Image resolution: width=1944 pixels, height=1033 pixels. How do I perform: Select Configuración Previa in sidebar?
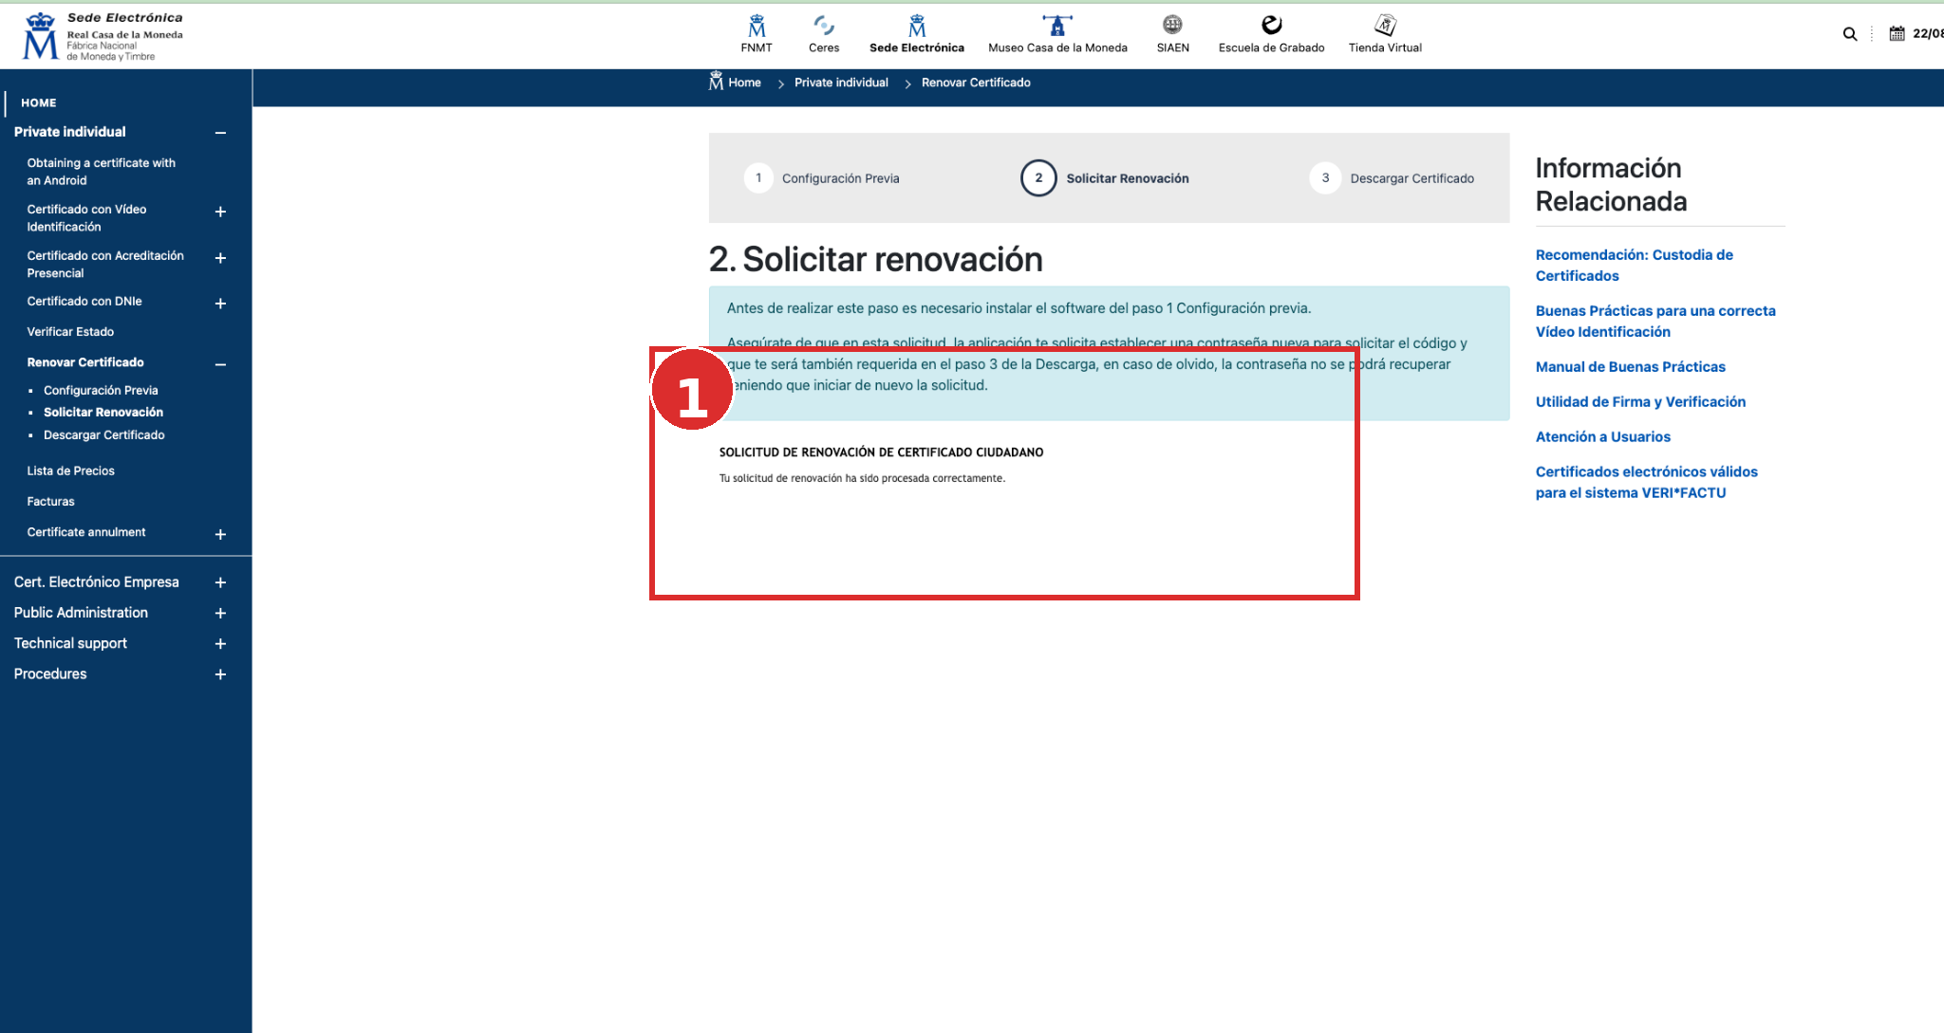click(101, 390)
